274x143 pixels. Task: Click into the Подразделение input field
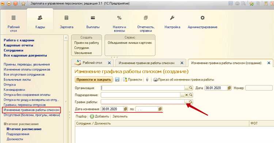[141, 95]
